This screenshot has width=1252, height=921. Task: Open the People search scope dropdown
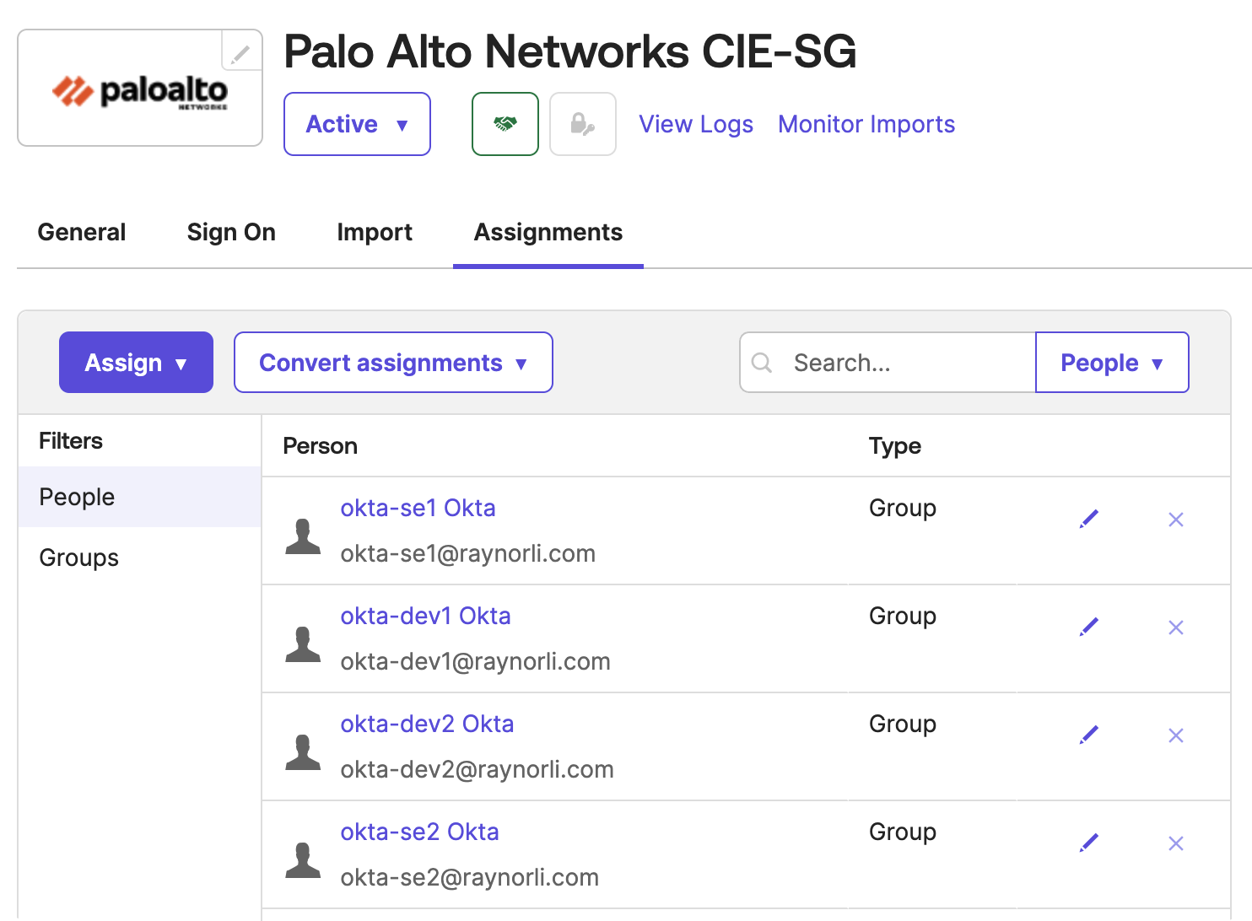coord(1112,362)
